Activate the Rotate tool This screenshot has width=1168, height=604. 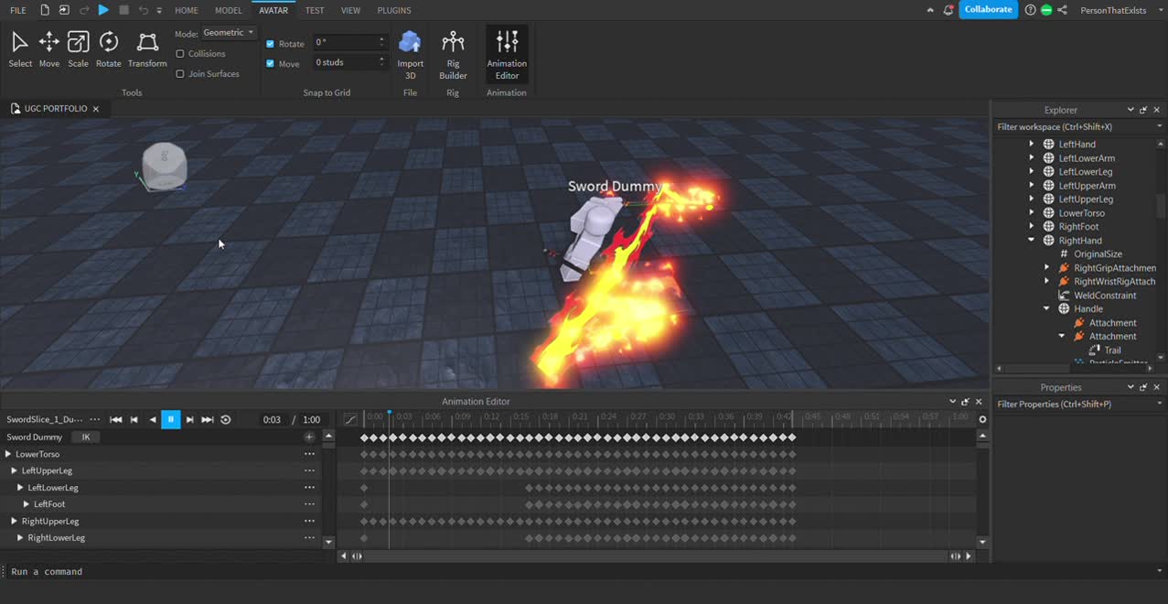tap(108, 50)
